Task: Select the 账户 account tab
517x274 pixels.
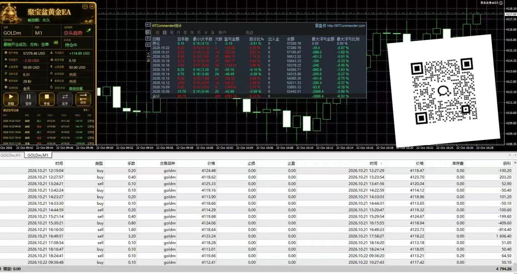Action: (222, 32)
